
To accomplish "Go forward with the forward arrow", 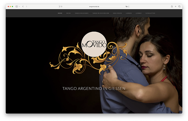I will click(27, 6).
